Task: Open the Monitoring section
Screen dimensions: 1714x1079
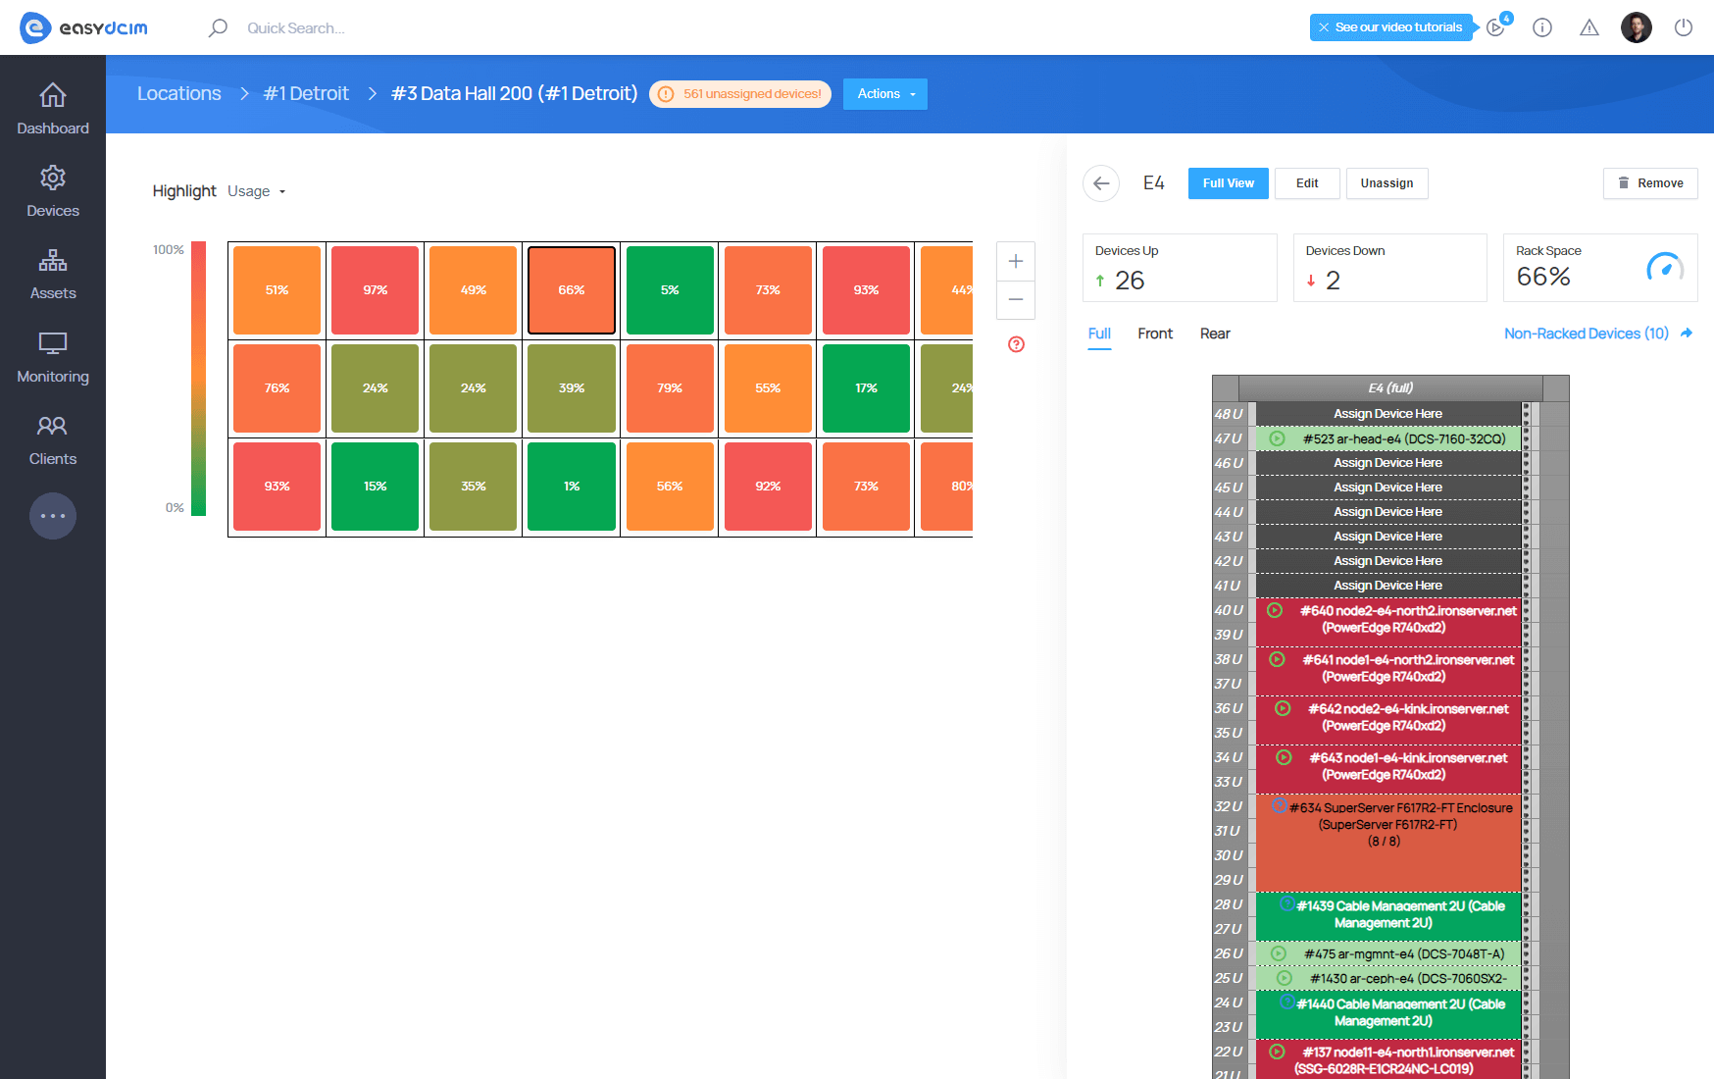Action: click(x=53, y=357)
